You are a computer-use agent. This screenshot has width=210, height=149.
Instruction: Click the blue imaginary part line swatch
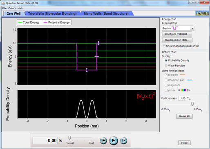[x=189, y=80]
